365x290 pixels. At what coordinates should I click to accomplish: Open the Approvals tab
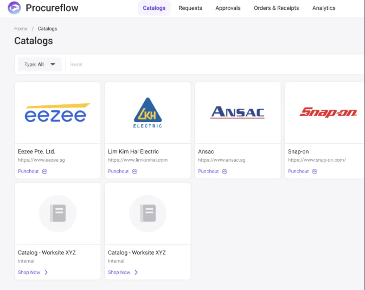[x=228, y=8]
